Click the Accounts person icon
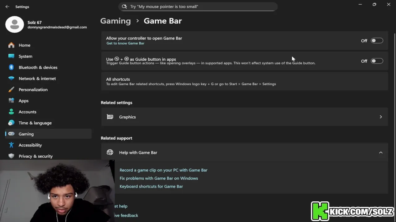Image resolution: width=396 pixels, height=222 pixels. click(11, 112)
